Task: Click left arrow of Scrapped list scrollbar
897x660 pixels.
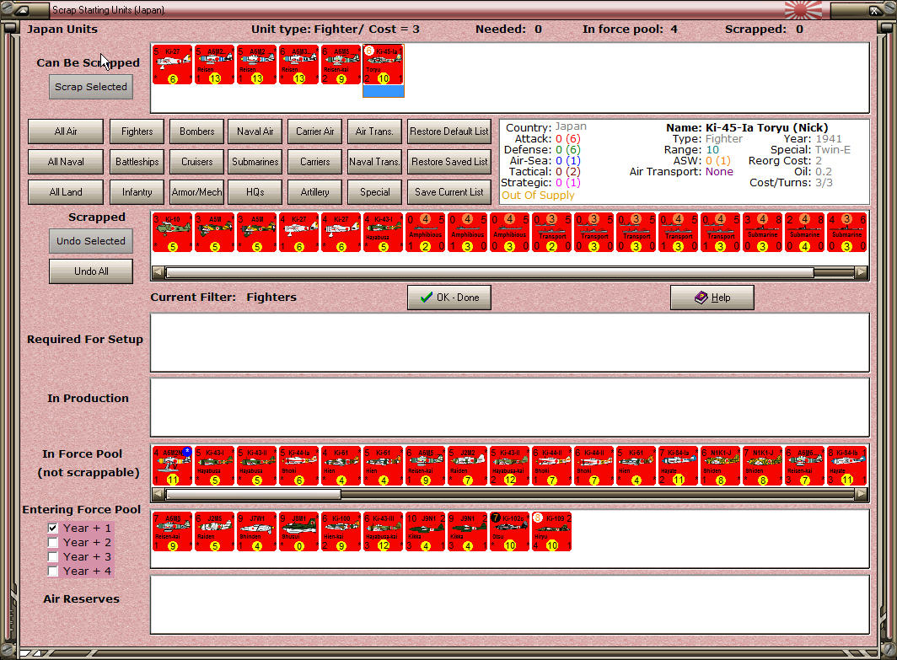Action: (158, 273)
